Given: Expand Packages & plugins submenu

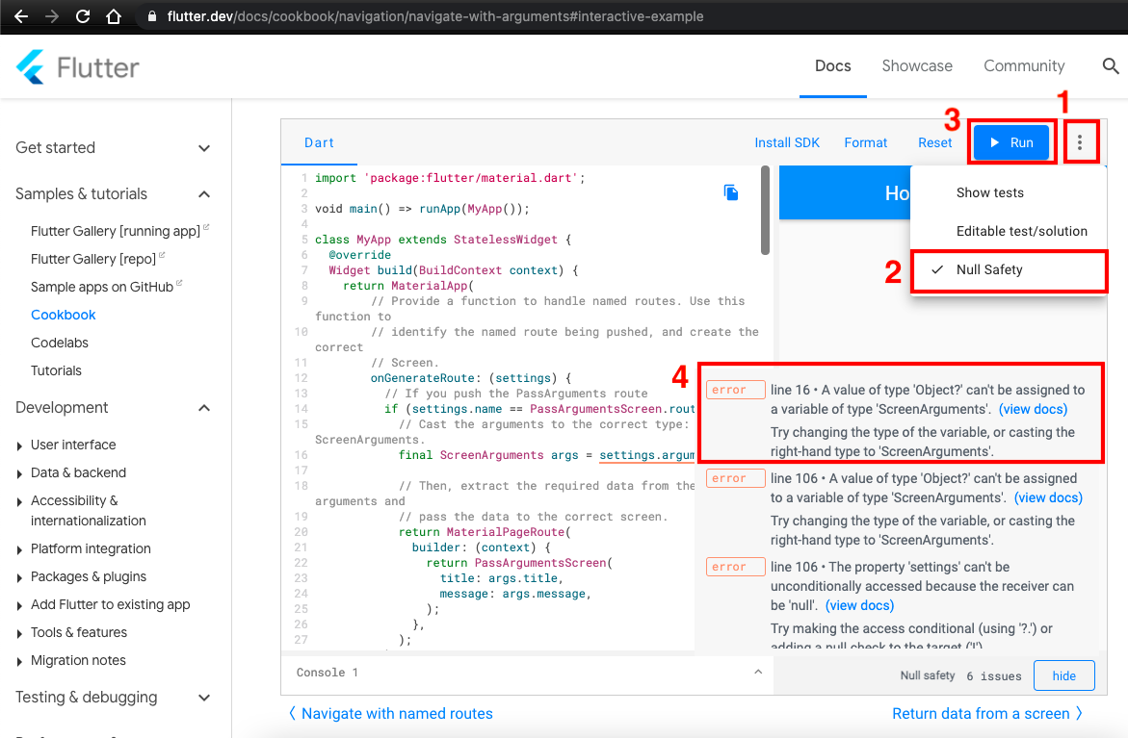Looking at the screenshot, I should point(18,577).
